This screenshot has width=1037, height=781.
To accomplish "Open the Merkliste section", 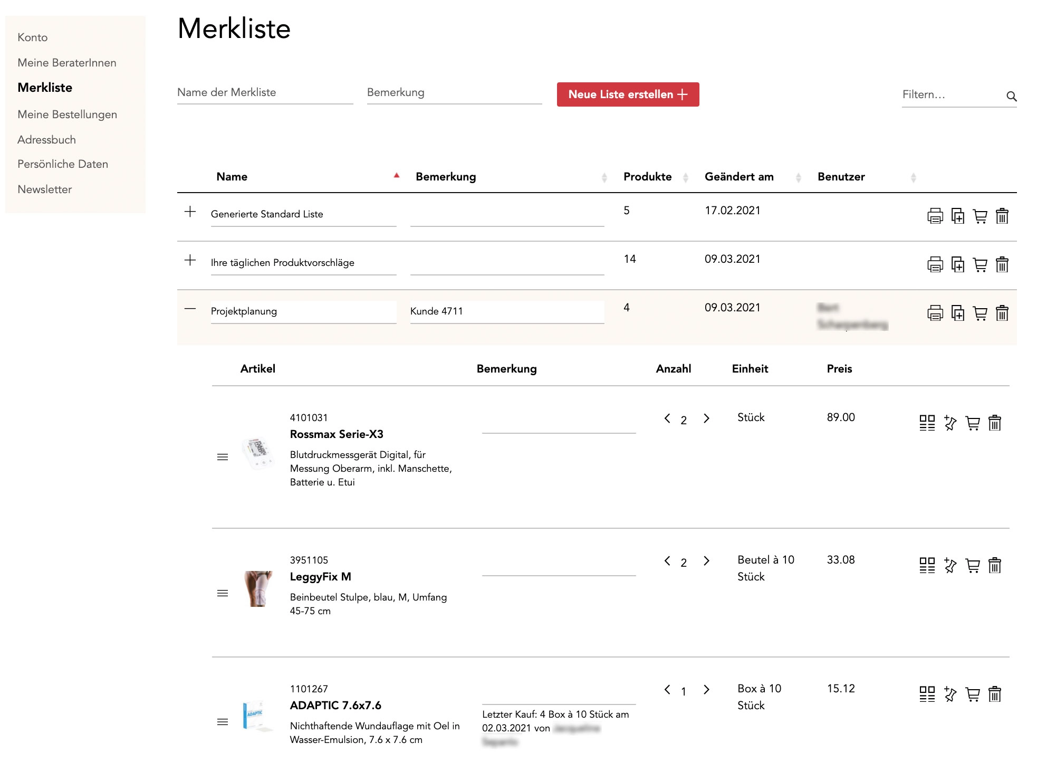I will 45,88.
